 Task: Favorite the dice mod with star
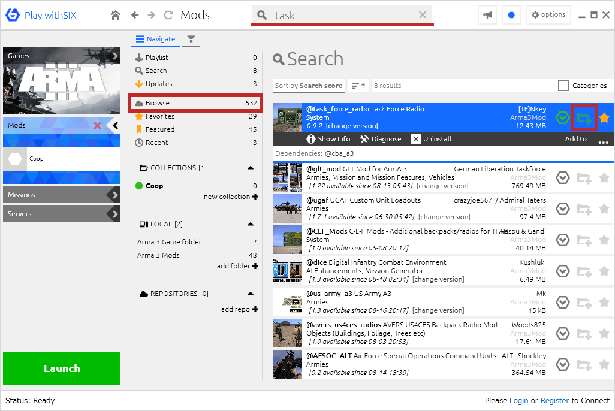604,271
